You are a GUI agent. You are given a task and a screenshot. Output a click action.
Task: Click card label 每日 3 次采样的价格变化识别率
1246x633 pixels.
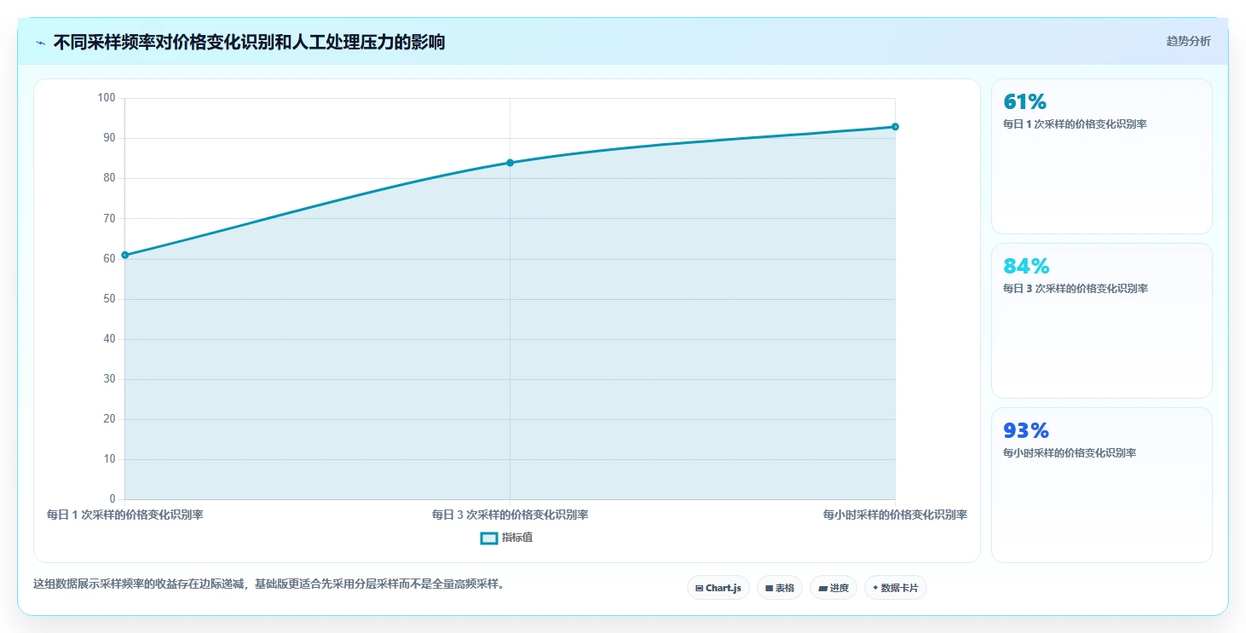1075,289
